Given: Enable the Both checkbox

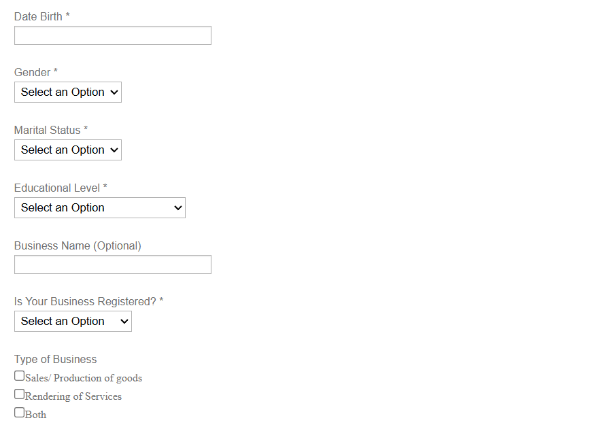Looking at the screenshot, I should tap(20, 413).
